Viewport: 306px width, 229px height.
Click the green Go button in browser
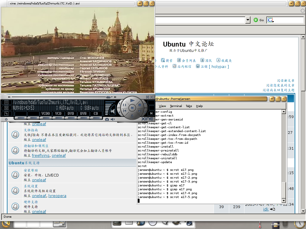tap(258, 20)
